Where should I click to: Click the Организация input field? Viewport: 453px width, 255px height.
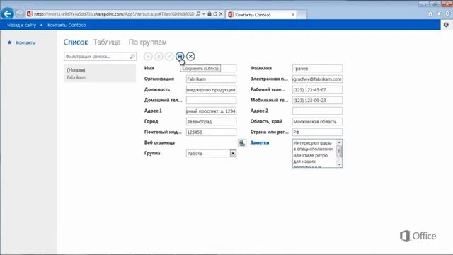coord(211,79)
